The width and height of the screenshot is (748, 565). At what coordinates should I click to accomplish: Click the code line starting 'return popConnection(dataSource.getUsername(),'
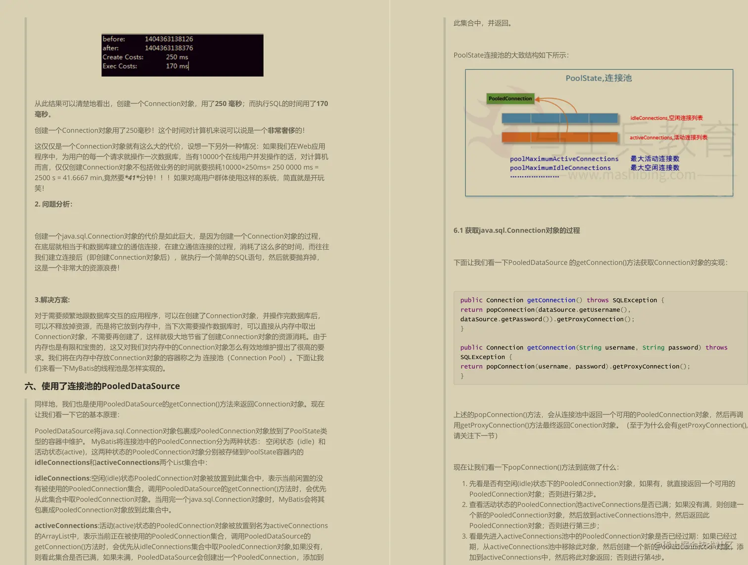point(545,310)
